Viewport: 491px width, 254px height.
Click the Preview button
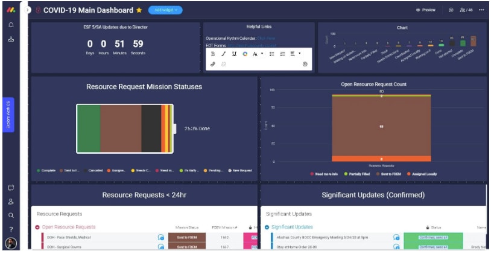[426, 10]
